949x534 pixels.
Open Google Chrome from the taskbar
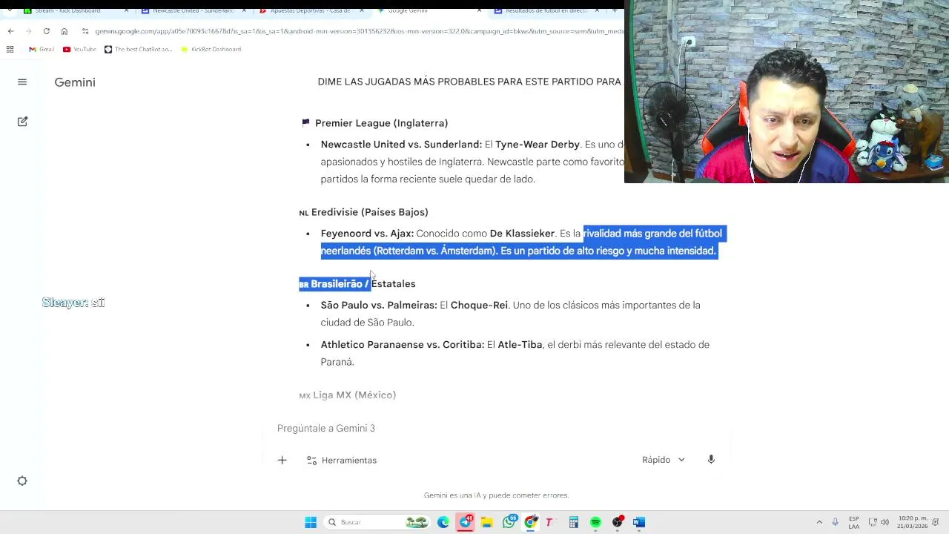[x=530, y=522]
